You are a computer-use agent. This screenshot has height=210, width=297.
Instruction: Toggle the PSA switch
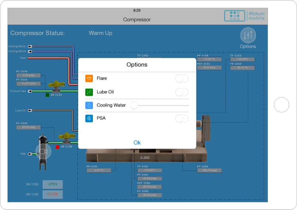[182, 118]
